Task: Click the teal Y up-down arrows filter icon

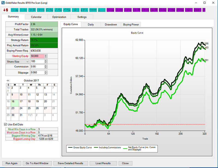Action: [84, 10]
